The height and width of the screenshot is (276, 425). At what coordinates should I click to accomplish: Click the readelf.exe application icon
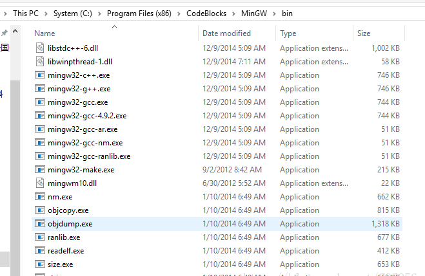point(40,251)
